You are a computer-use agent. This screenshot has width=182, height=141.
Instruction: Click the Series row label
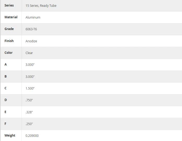pyautogui.click(x=9, y=5)
